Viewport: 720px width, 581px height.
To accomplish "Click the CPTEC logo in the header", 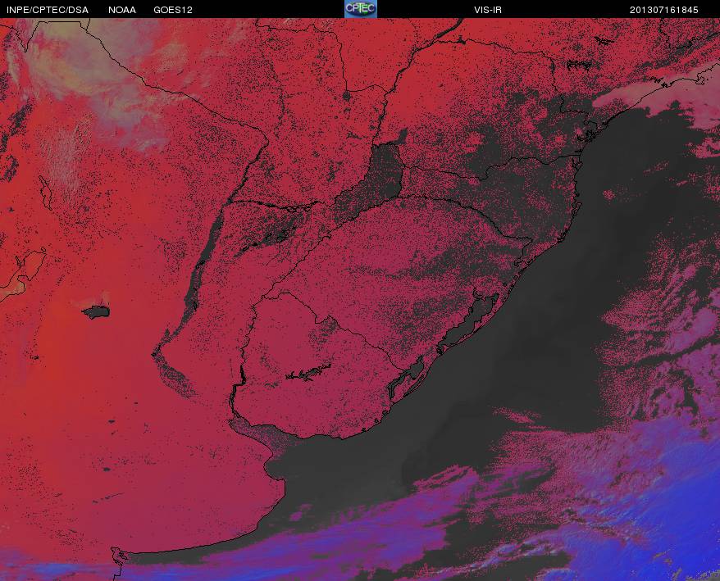I will pos(361,9).
